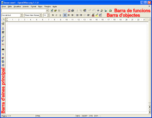Click the font color A icon

click(93, 15)
